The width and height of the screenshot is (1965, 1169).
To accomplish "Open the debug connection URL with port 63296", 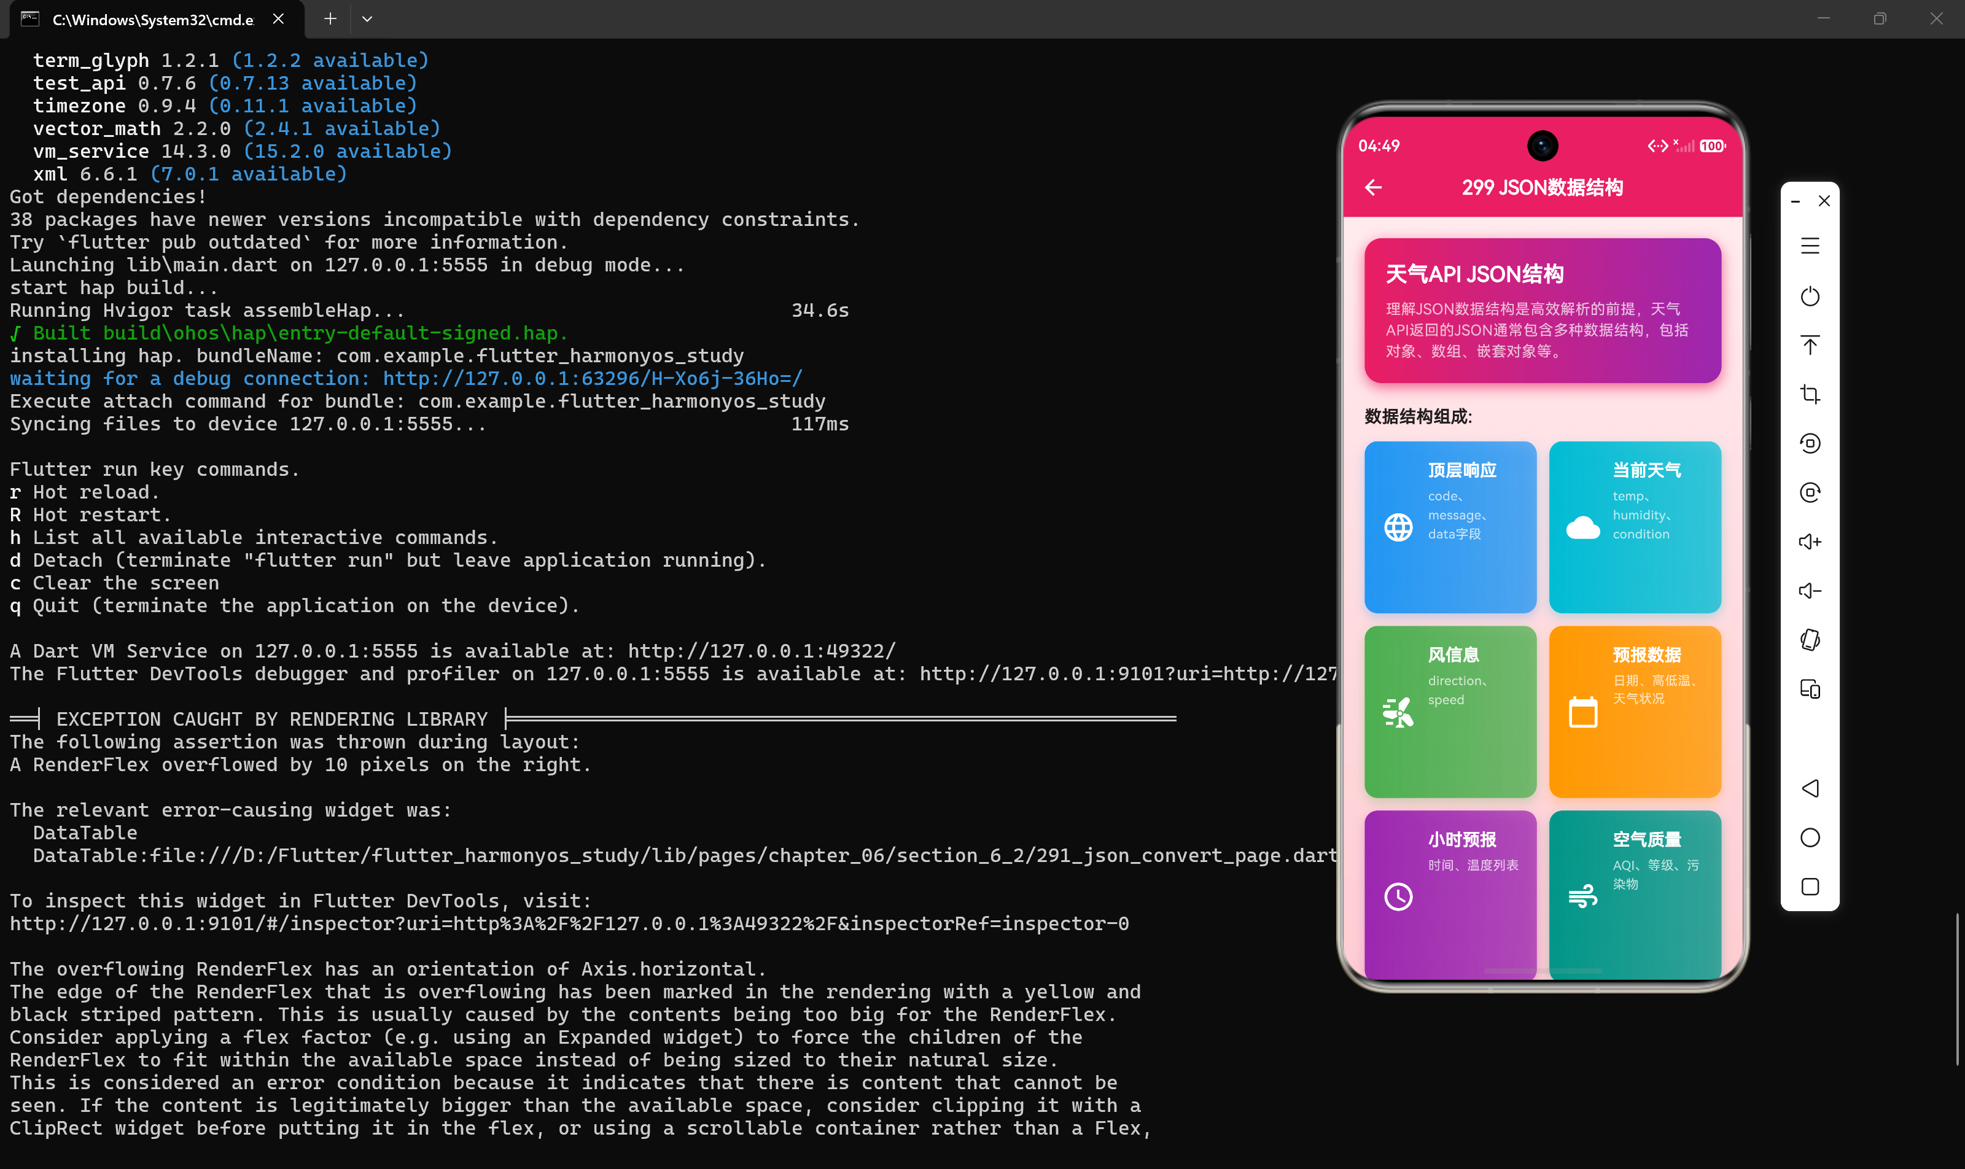I will pyautogui.click(x=593, y=378).
